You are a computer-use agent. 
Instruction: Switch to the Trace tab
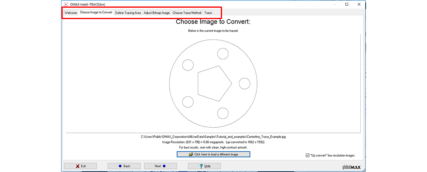[208, 13]
